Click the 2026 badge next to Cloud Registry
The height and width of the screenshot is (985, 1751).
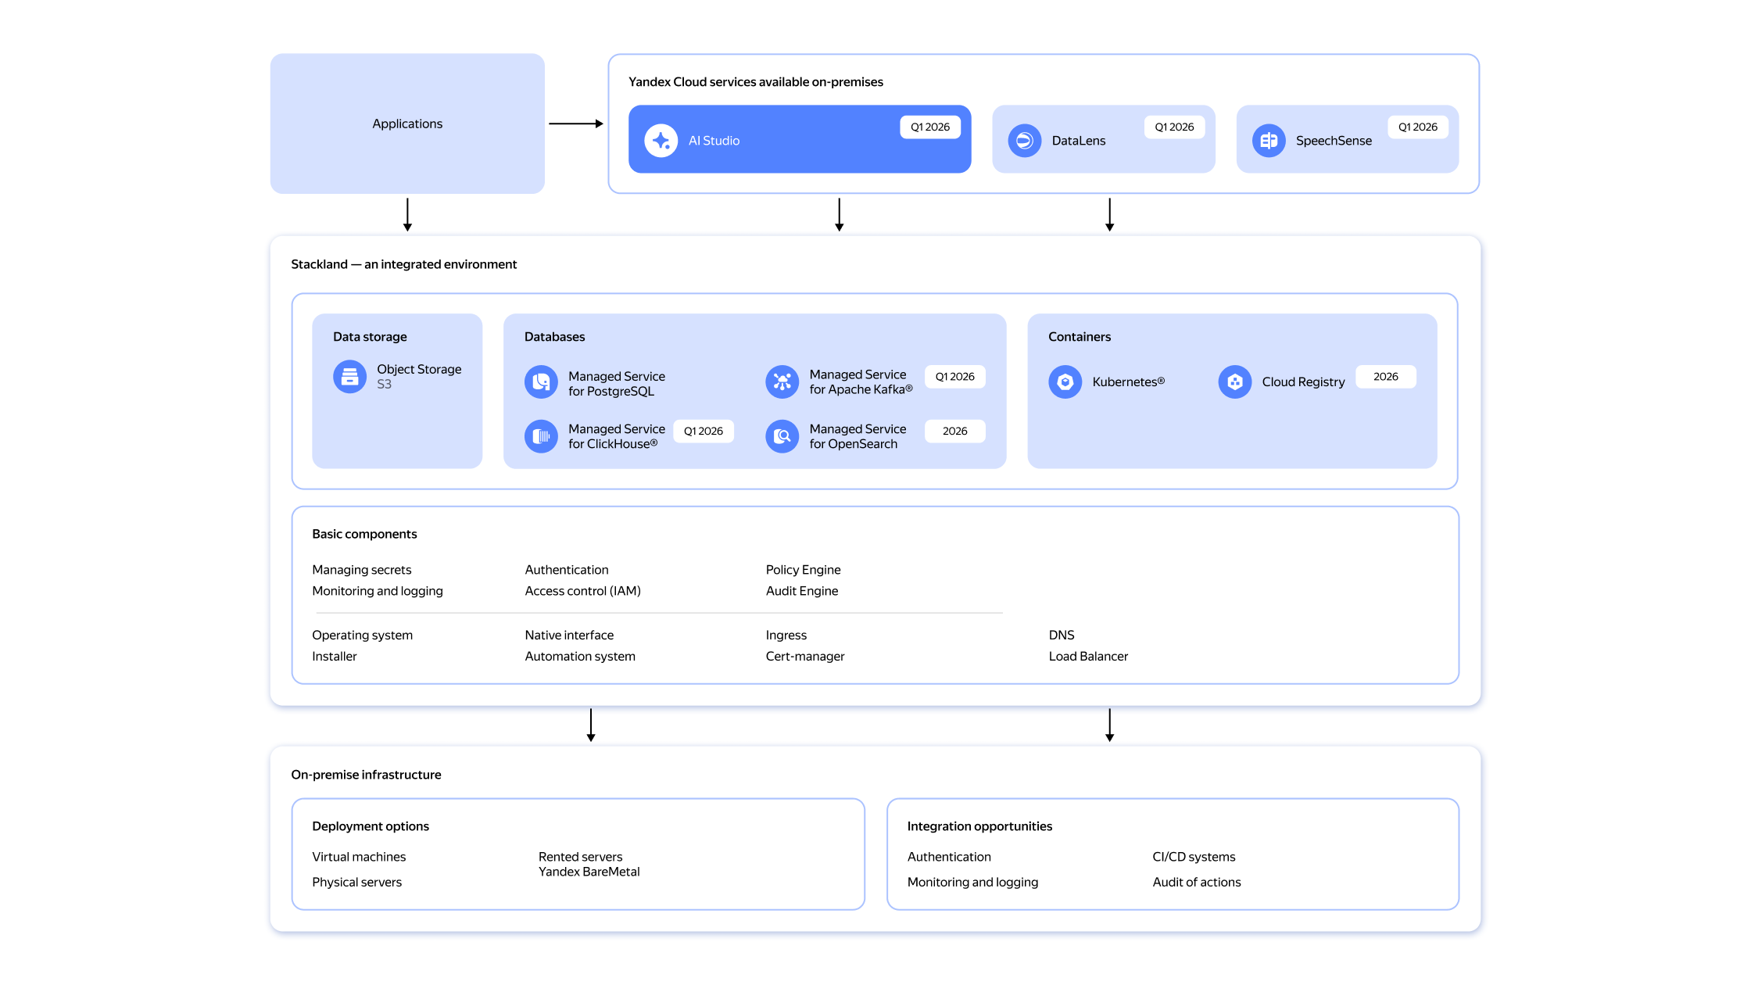coord(1385,377)
